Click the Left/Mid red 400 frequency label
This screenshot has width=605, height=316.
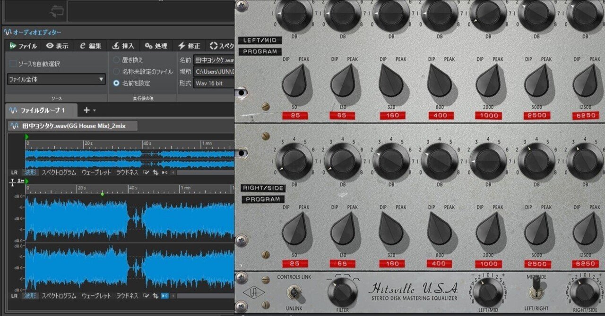441,115
